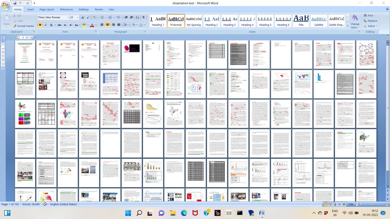Open the line spacing dropdown

[x=126, y=25]
